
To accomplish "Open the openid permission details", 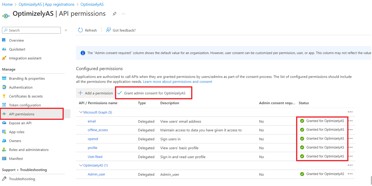I will (x=93, y=139).
